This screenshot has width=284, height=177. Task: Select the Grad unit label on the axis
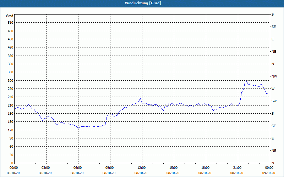coord(10,16)
